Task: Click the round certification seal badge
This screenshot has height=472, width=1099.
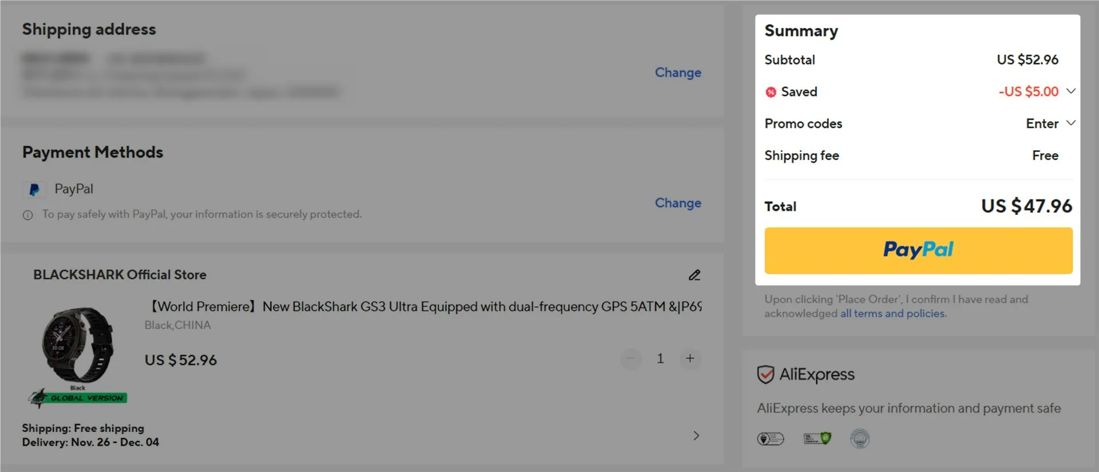Action: pyautogui.click(x=860, y=438)
